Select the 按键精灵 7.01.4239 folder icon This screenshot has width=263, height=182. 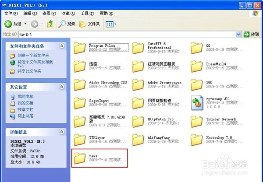pos(79,122)
